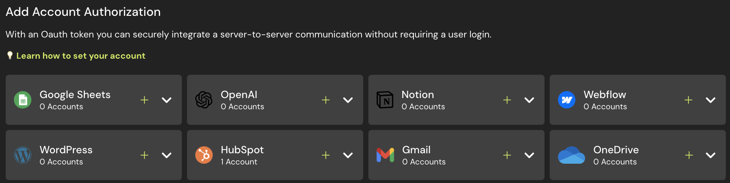Image resolution: width=730 pixels, height=183 pixels.
Task: Expand the HubSpot accounts list
Action: point(348,155)
